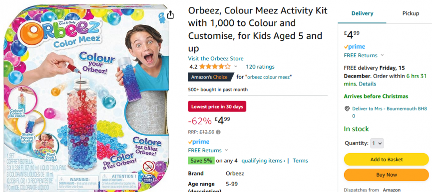The height and width of the screenshot is (192, 432).
Task: Open the Quantity dropdown
Action: coord(377,143)
